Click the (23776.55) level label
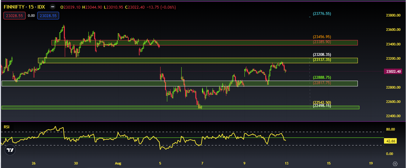Viewport: 406px width, 168px height. click(322, 14)
